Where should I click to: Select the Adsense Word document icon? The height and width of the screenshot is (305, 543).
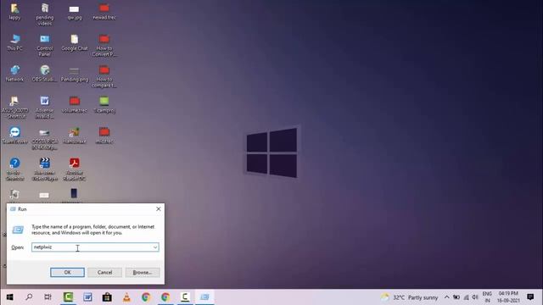[45, 108]
